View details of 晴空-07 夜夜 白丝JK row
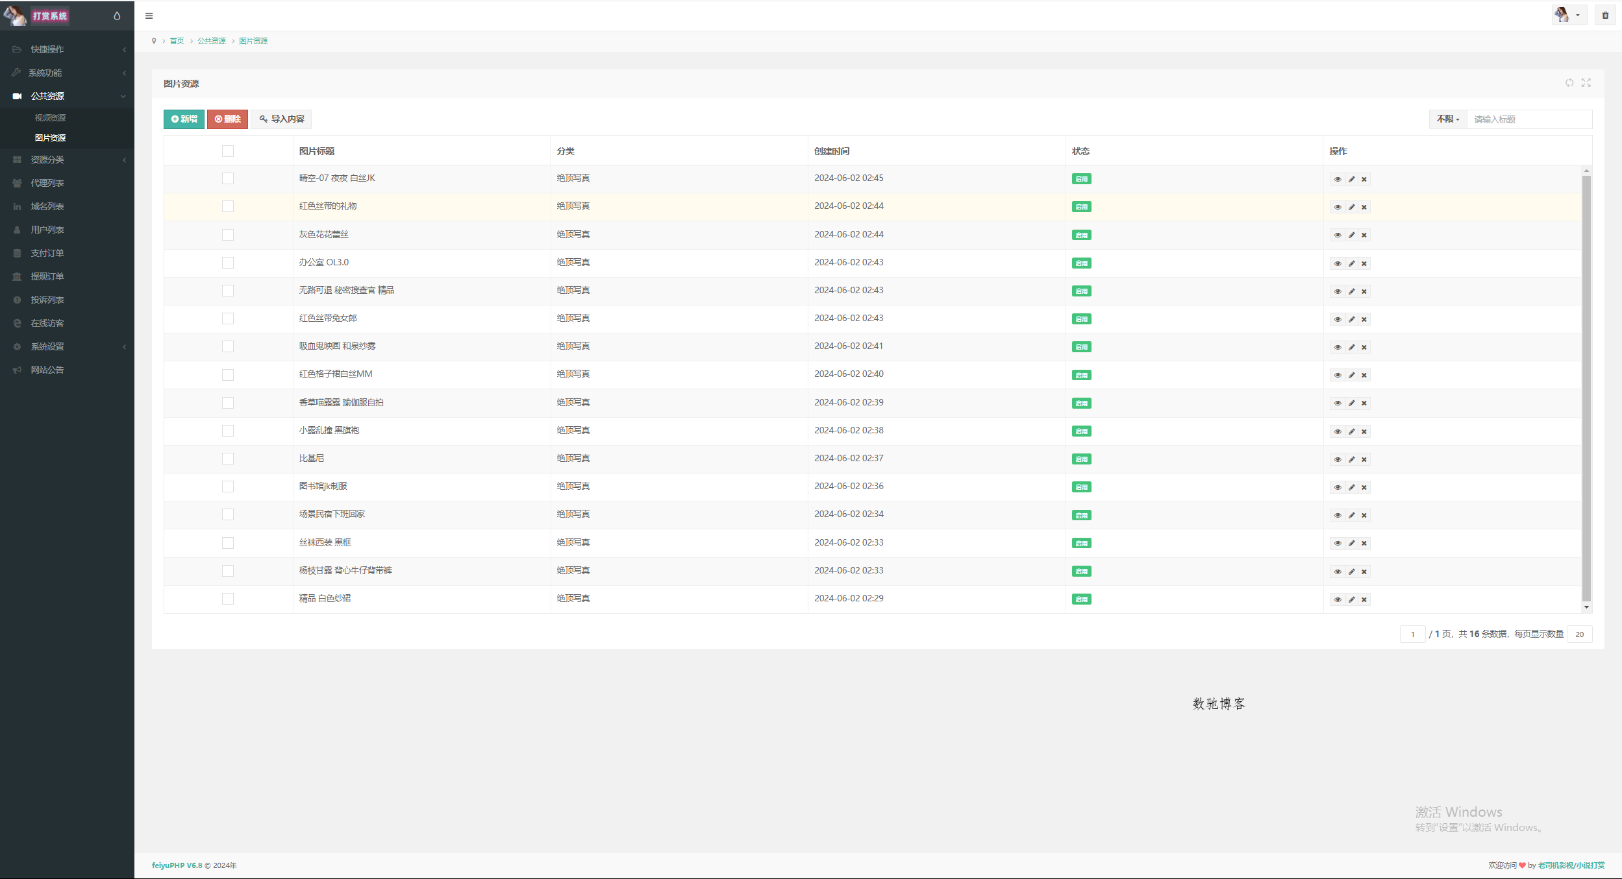 pos(1337,179)
